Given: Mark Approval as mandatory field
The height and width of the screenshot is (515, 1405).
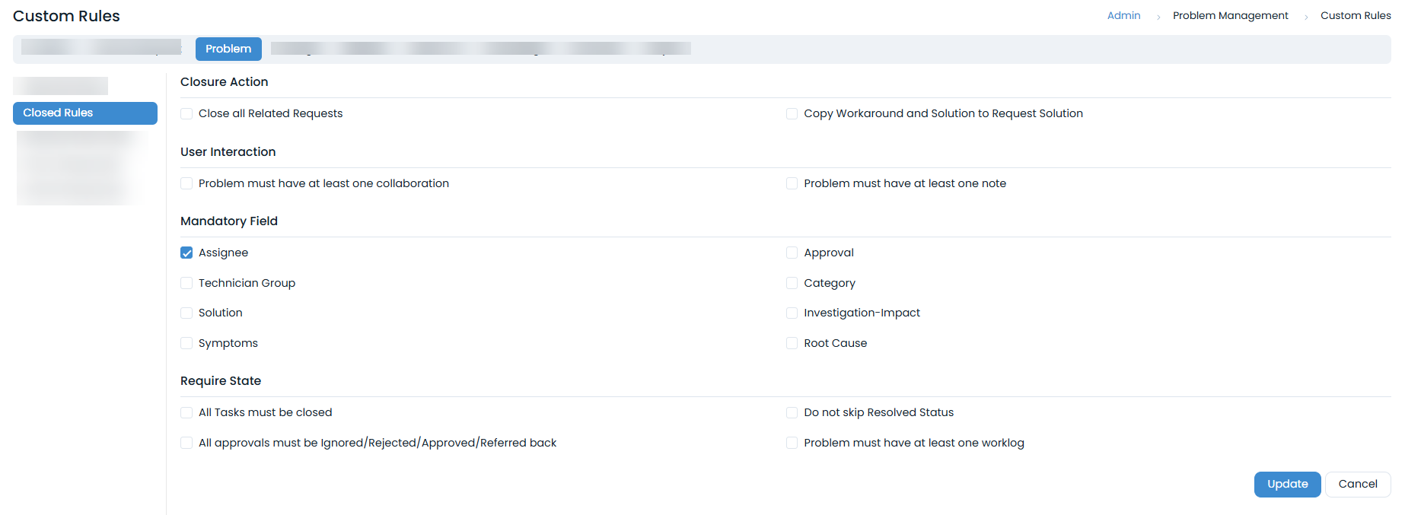Looking at the screenshot, I should (x=792, y=253).
